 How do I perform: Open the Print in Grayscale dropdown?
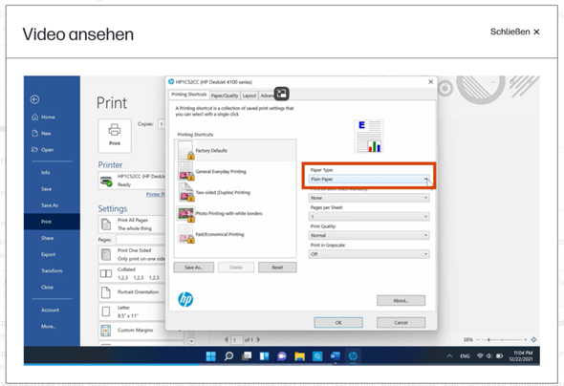369,254
